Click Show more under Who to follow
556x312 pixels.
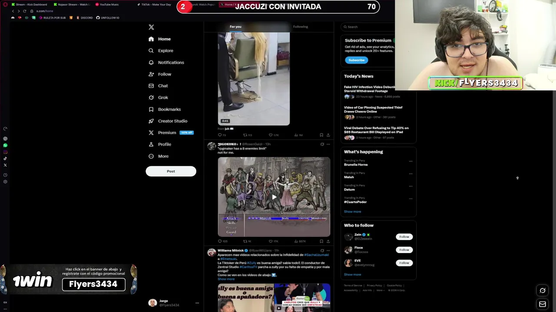[x=352, y=275]
